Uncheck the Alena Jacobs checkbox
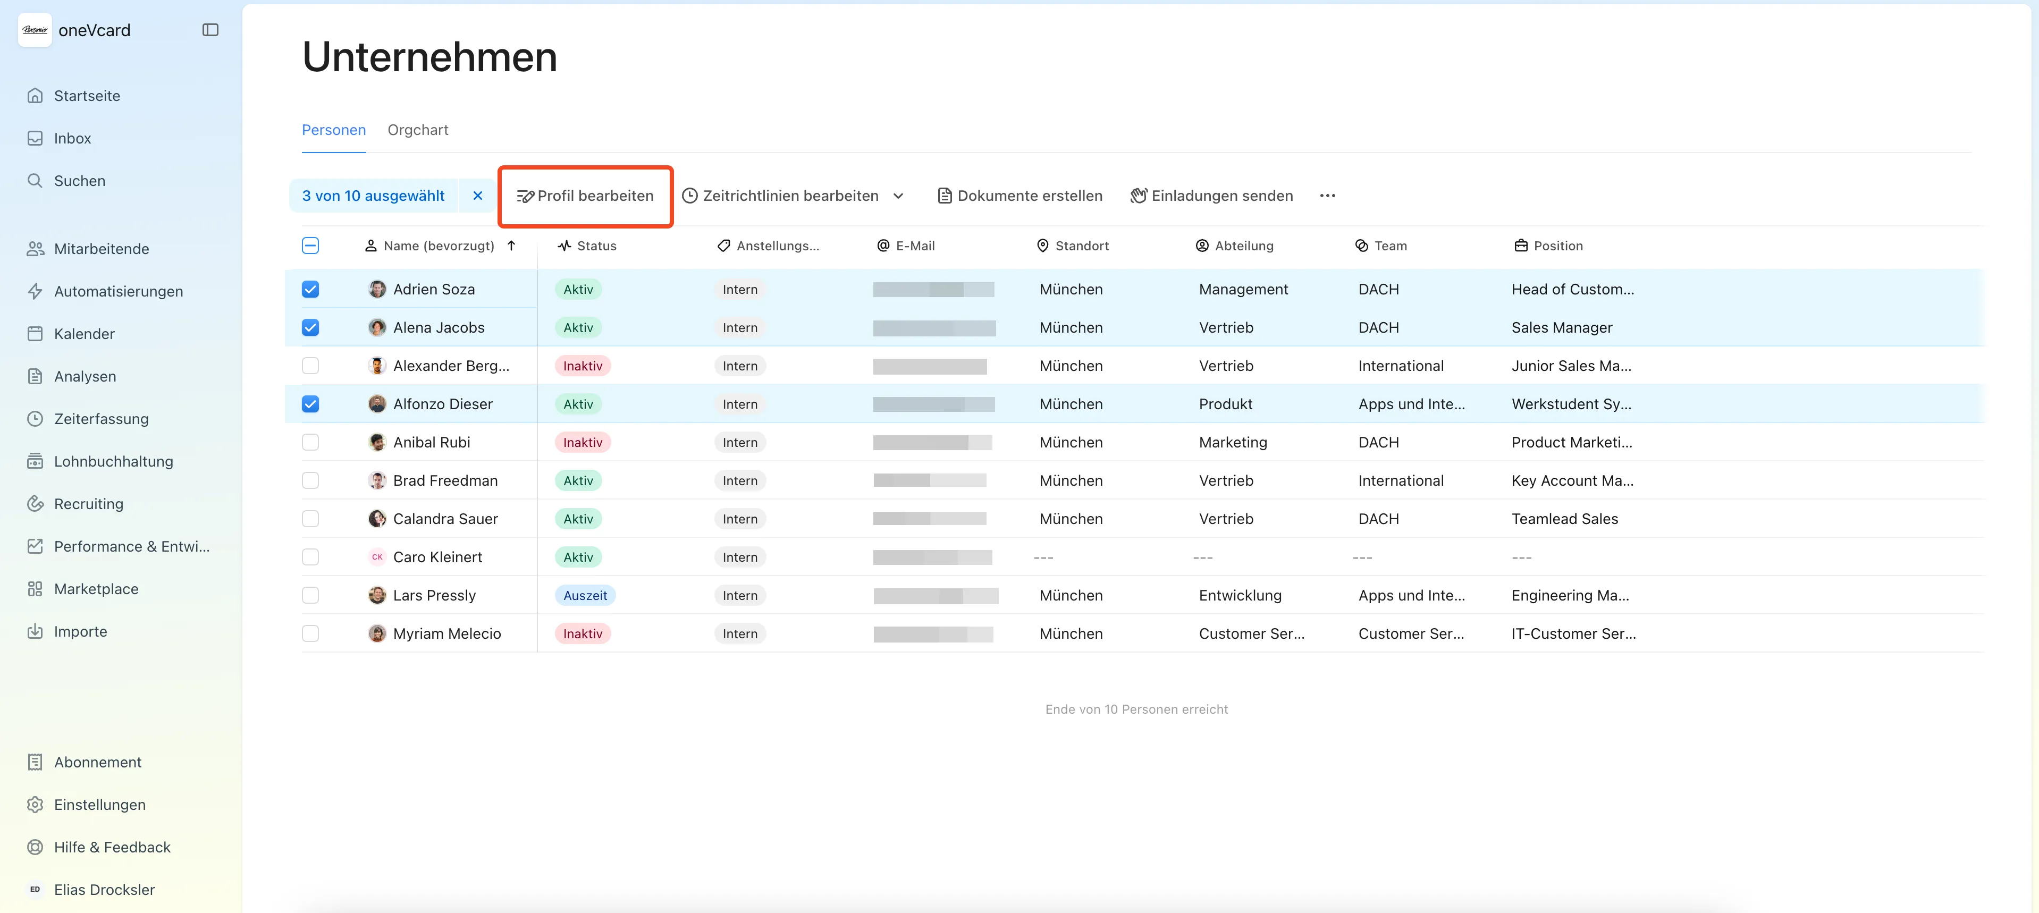Screen dimensions: 2039x913 point(310,327)
